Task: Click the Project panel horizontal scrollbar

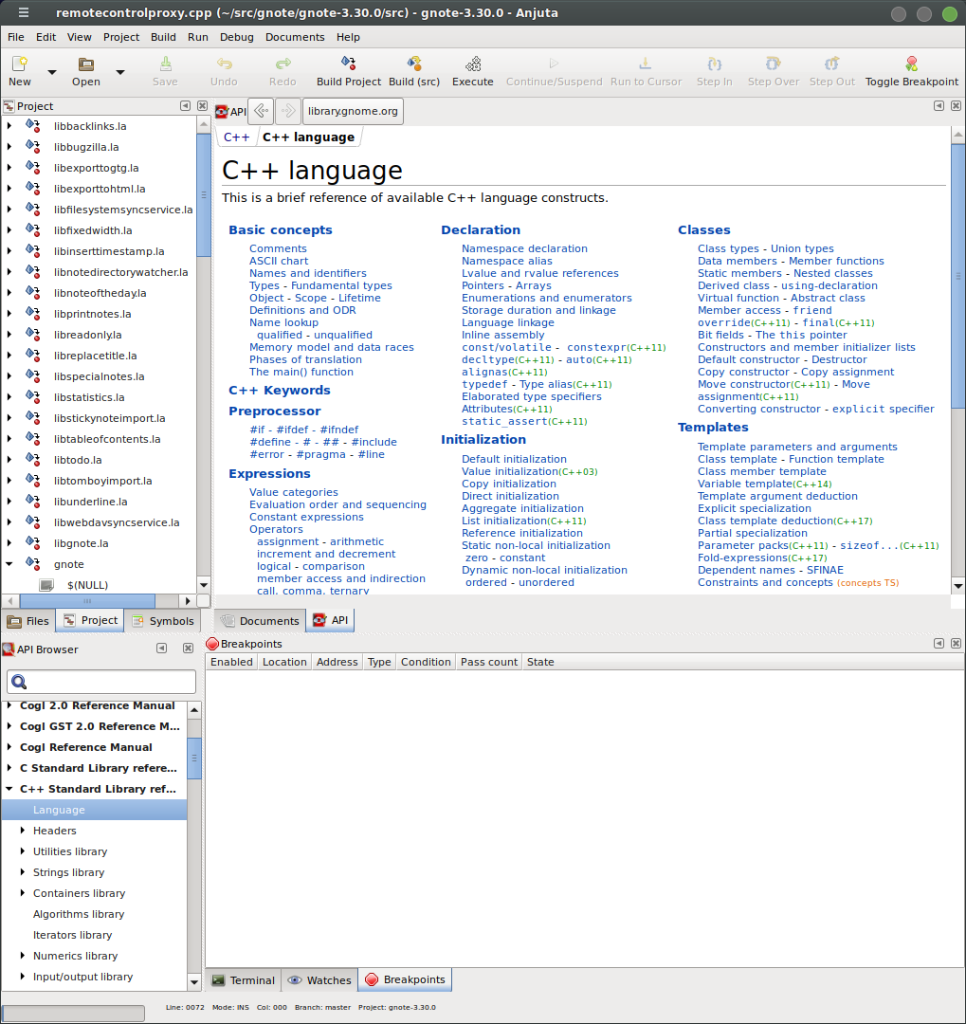Action: tap(87, 600)
